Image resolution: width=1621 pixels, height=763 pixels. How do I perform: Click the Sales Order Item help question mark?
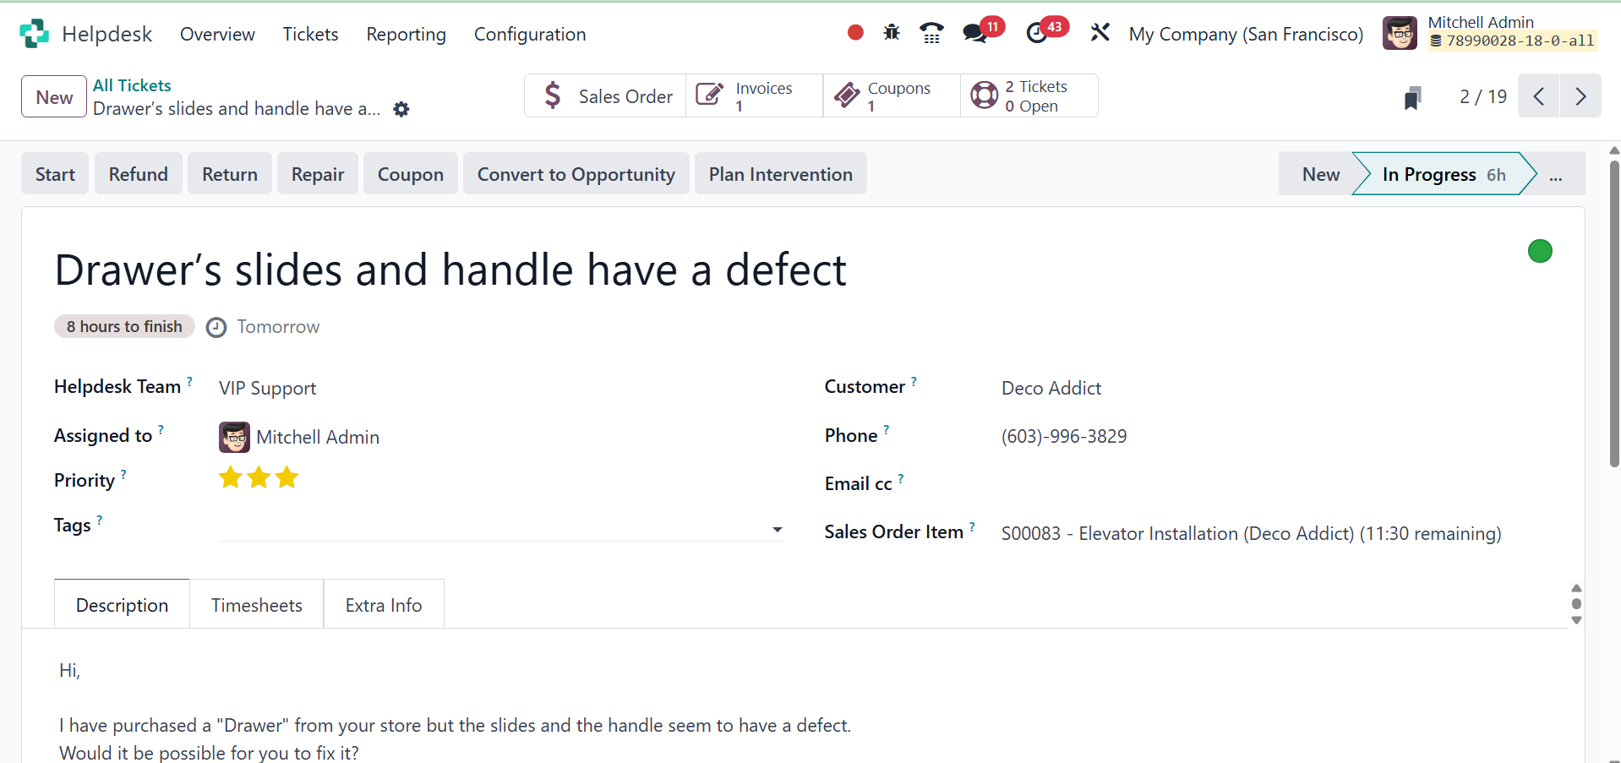coord(972,526)
